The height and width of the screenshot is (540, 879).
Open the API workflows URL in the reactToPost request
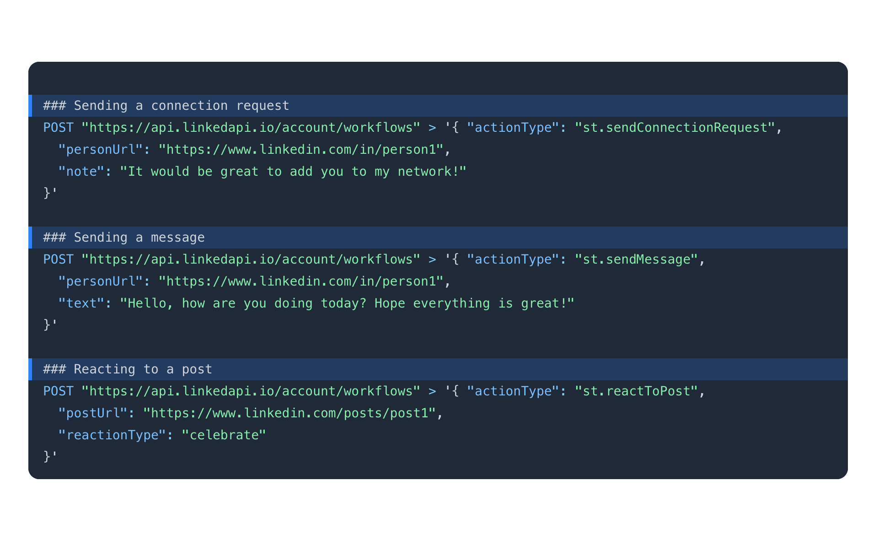tap(251, 391)
